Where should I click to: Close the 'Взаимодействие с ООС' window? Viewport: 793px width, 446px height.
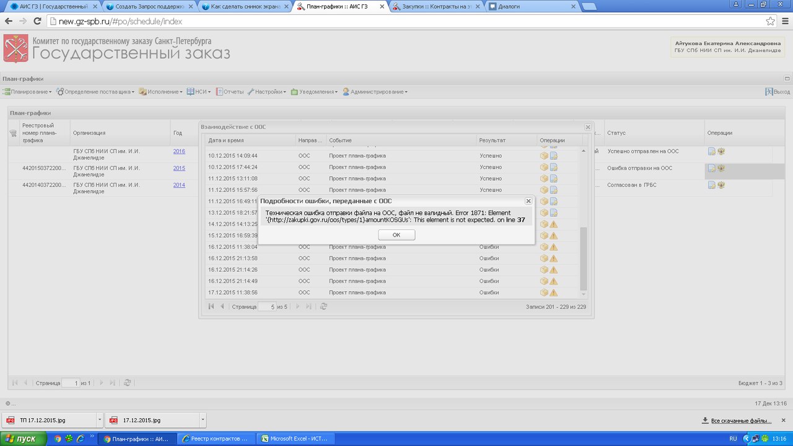click(588, 127)
